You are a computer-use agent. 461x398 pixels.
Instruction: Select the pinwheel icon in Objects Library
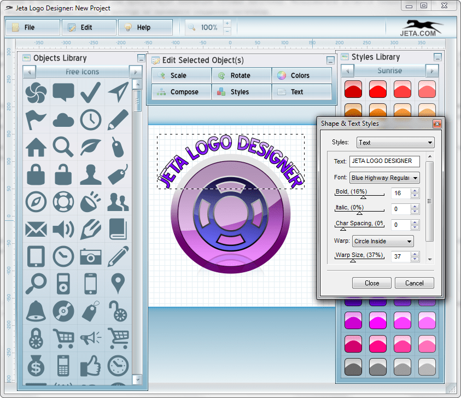[x=36, y=92]
